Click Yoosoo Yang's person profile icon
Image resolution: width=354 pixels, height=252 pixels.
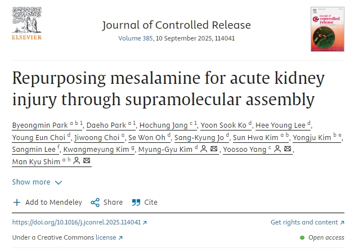tap(276, 149)
